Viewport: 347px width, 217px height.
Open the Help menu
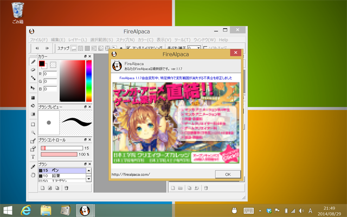click(x=223, y=40)
